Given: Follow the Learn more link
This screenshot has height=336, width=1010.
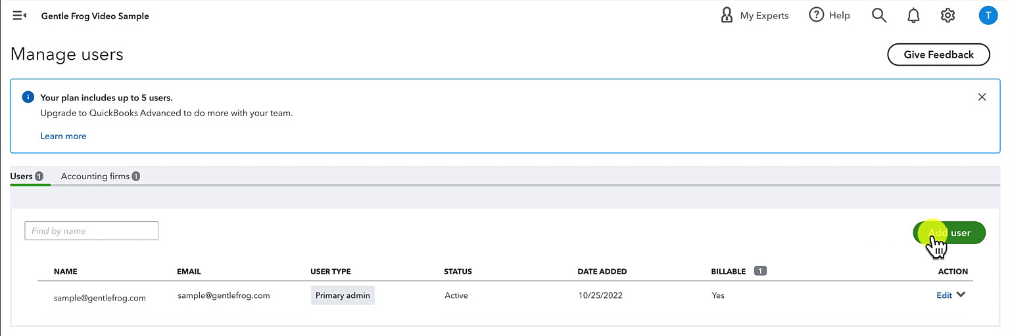Looking at the screenshot, I should [63, 136].
